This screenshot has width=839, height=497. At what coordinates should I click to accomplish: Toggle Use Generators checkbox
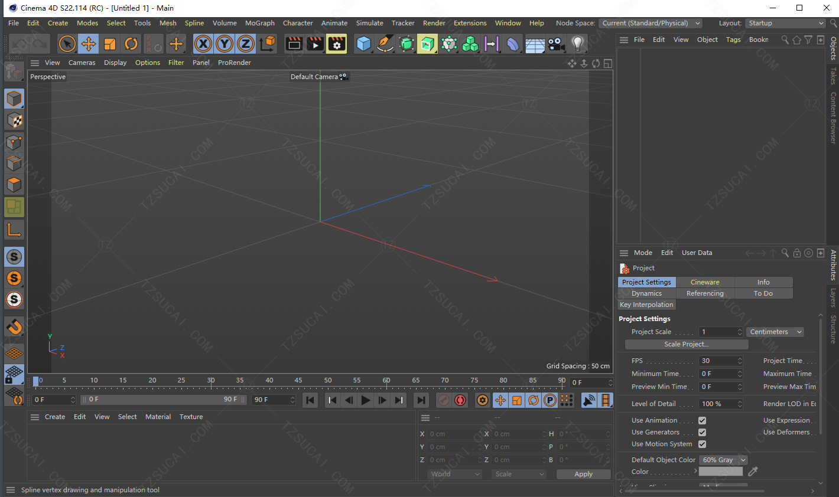[x=702, y=433]
